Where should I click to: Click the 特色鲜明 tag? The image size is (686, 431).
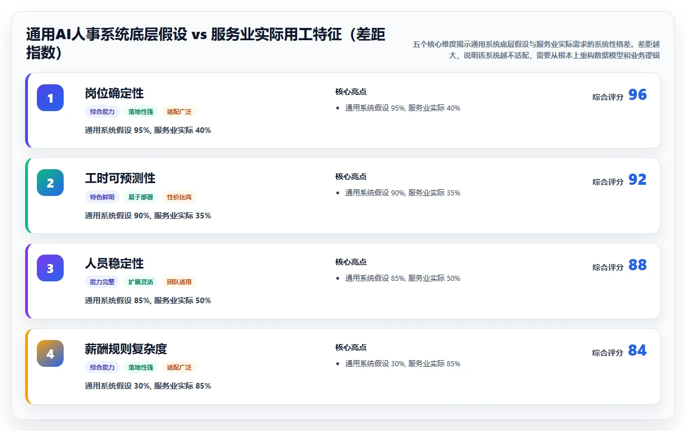[x=102, y=197]
